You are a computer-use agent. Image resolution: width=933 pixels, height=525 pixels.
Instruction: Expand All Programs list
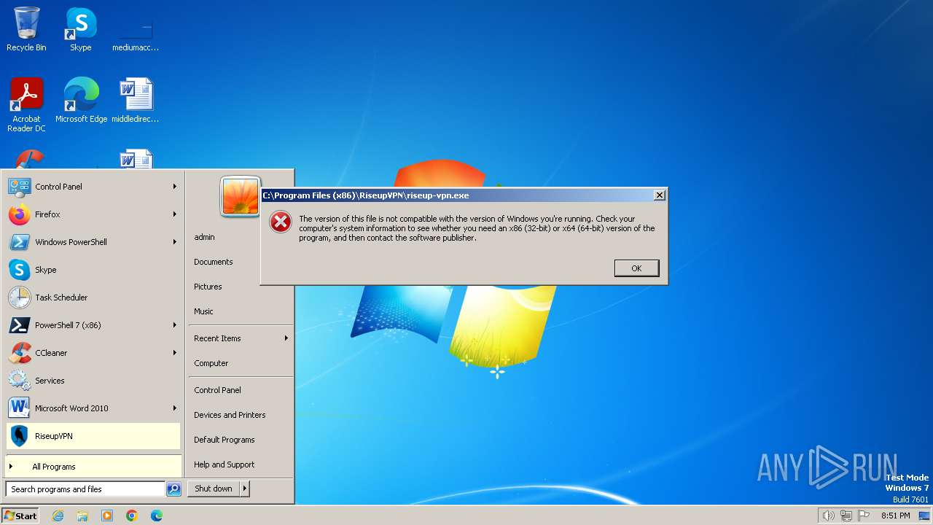pos(93,467)
